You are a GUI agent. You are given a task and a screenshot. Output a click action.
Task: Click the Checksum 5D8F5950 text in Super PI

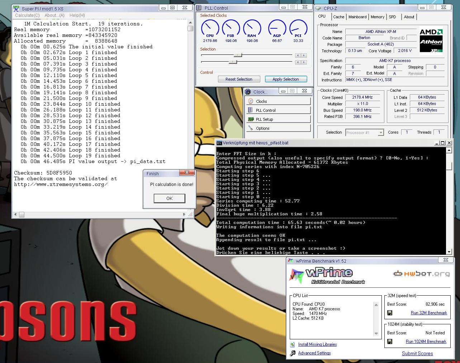(x=43, y=173)
